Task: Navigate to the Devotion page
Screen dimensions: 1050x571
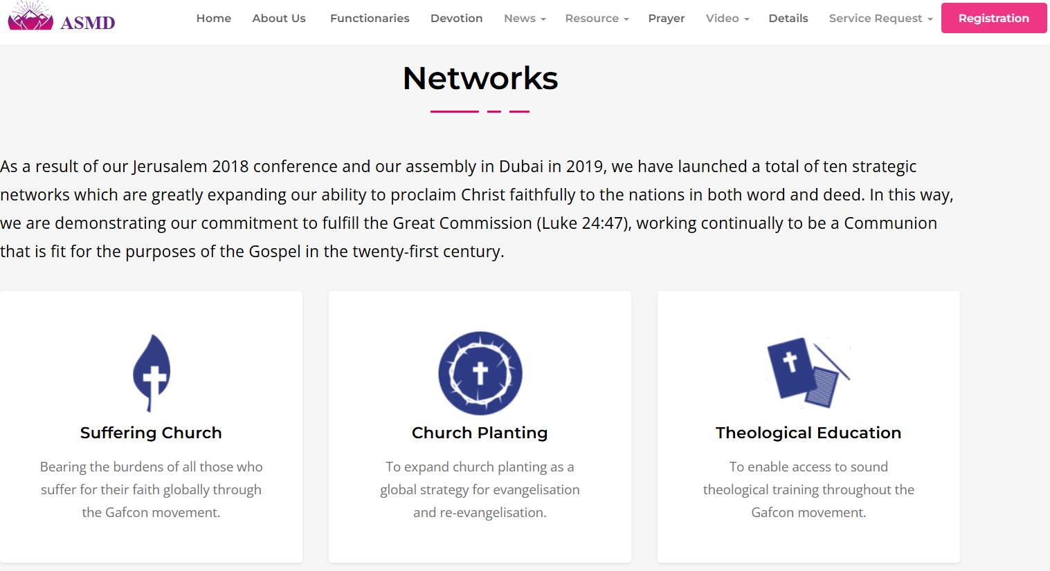Action: click(x=456, y=19)
